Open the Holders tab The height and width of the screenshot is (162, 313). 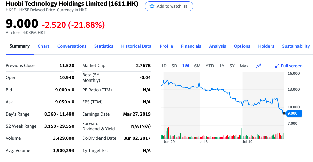coord(266,46)
